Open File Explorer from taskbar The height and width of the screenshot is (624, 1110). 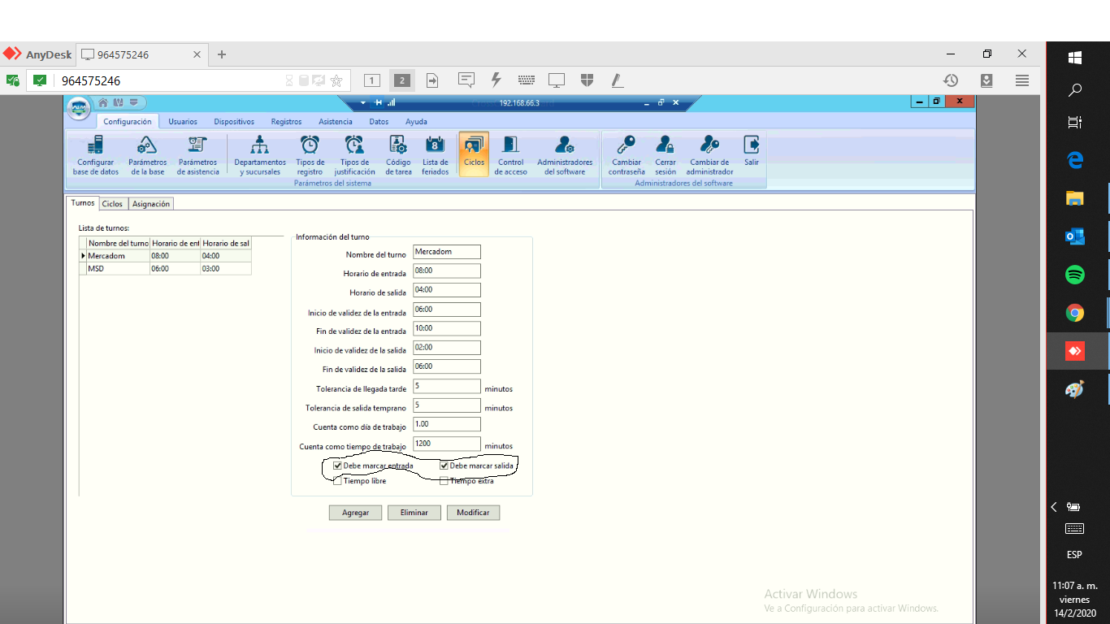coord(1075,198)
